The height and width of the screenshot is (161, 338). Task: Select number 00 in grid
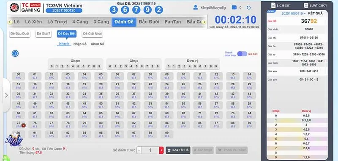(x=18, y=76)
